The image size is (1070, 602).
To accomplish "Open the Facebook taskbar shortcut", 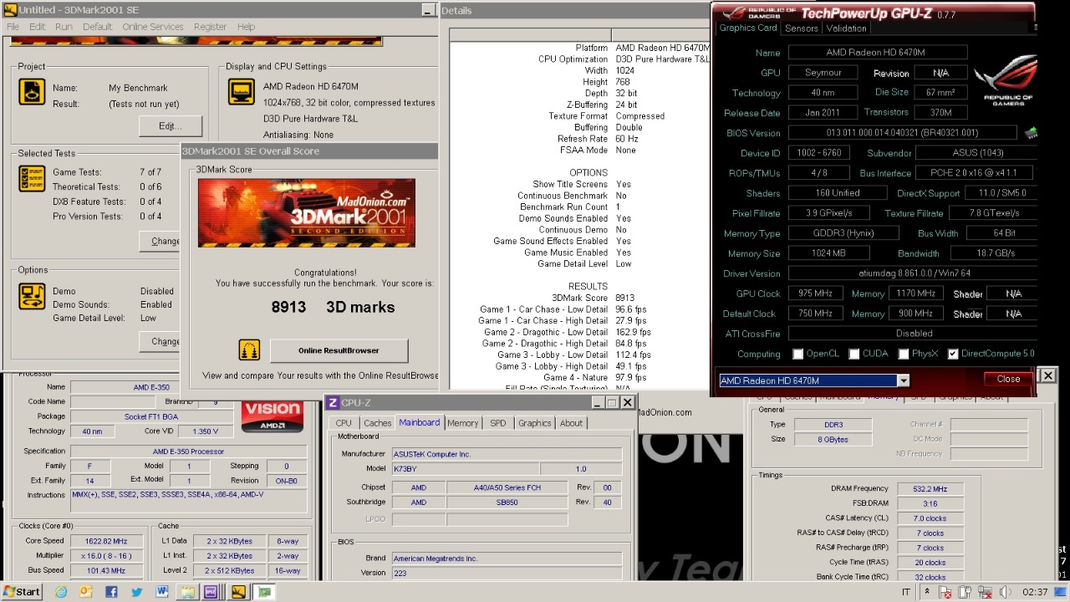I will point(111,592).
